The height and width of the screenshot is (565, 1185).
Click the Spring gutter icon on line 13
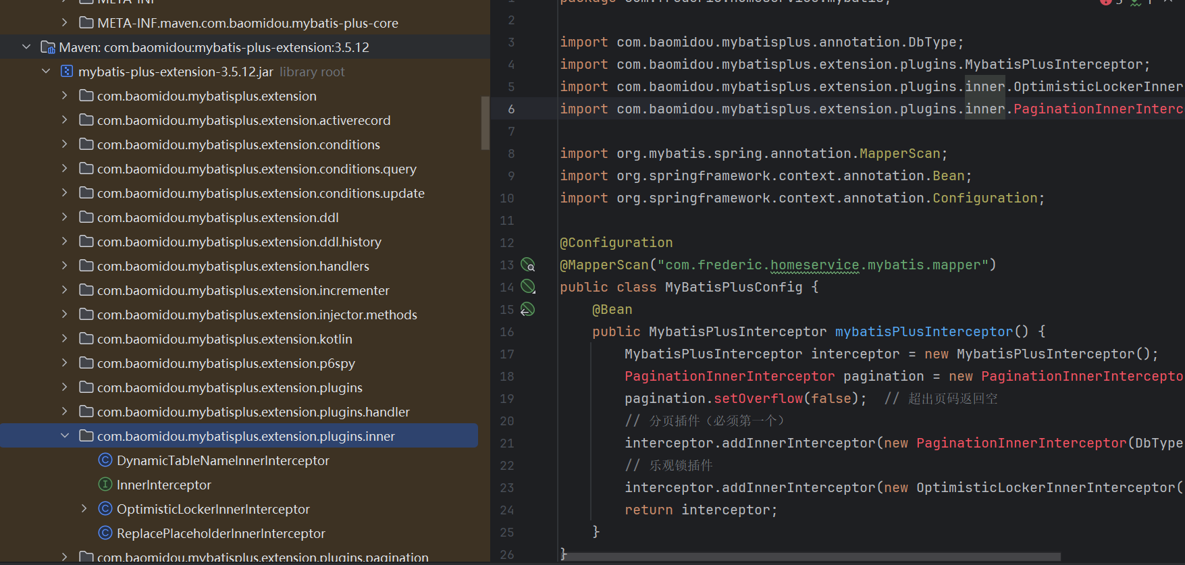coord(528,265)
